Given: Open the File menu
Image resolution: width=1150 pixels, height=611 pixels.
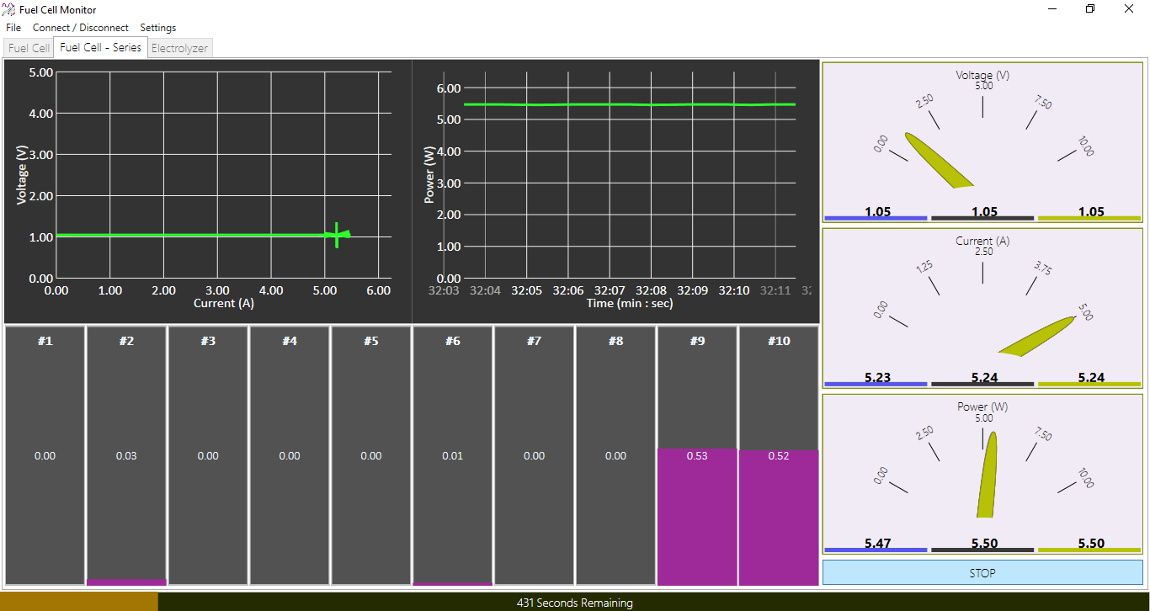Looking at the screenshot, I should (x=13, y=27).
